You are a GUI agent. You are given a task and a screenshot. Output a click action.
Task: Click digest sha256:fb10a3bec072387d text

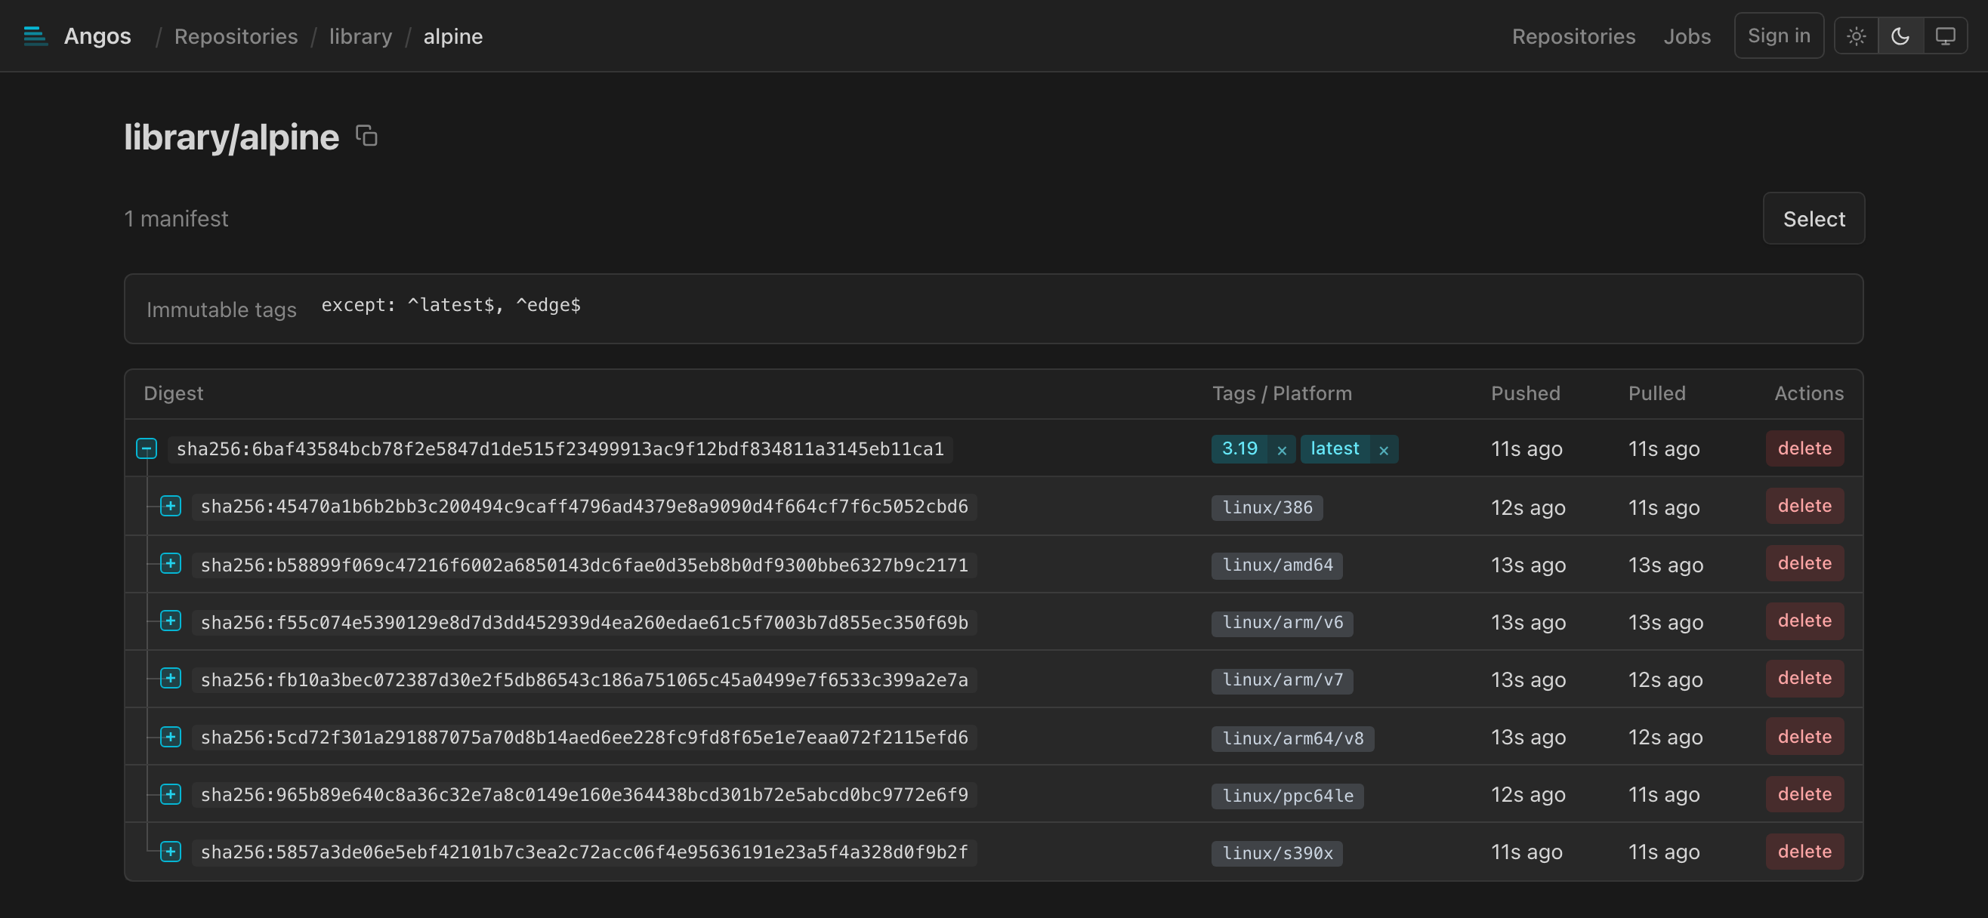pos(584,679)
